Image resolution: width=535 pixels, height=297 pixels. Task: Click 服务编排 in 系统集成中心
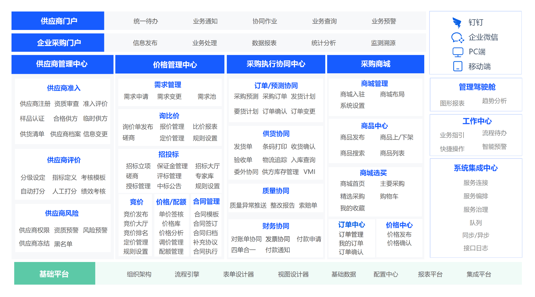pos(476,196)
